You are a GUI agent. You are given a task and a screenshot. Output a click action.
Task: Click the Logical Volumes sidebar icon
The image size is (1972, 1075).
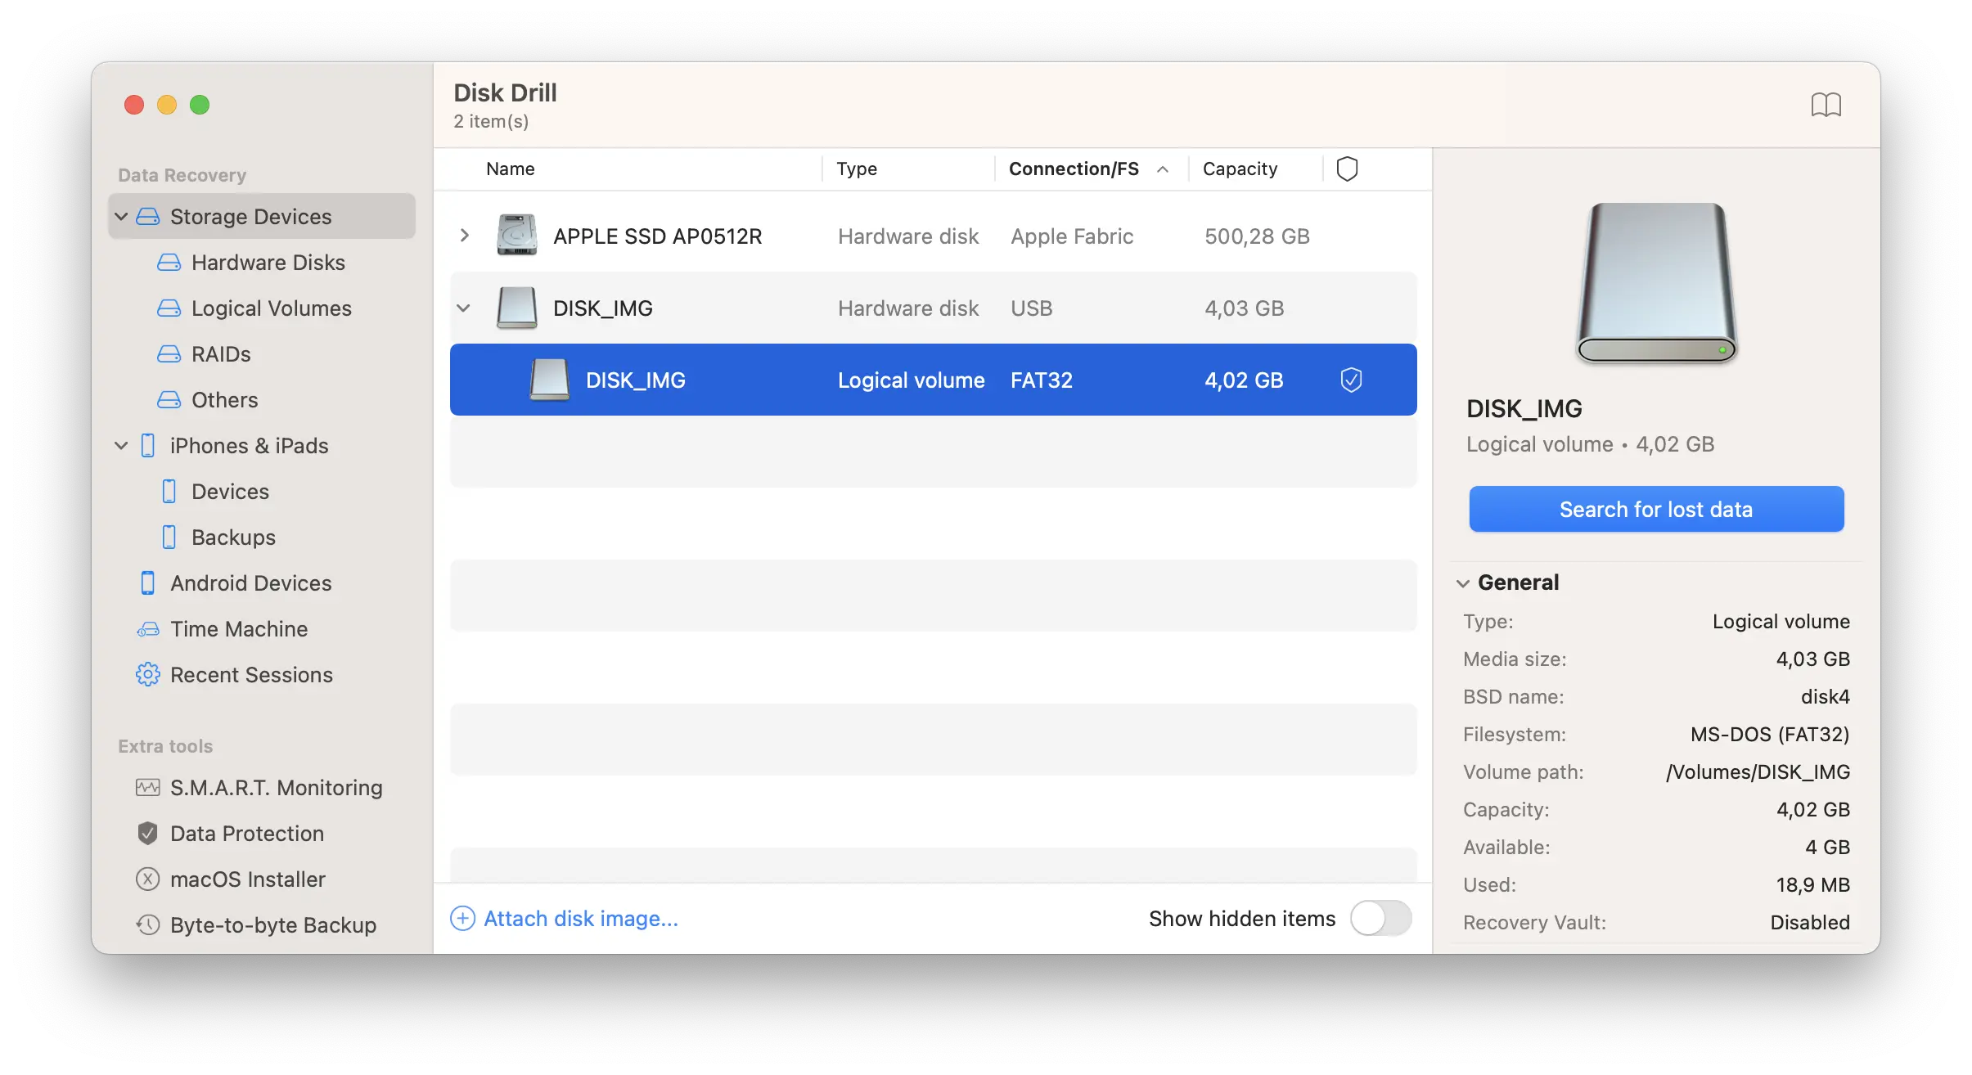[x=169, y=308]
